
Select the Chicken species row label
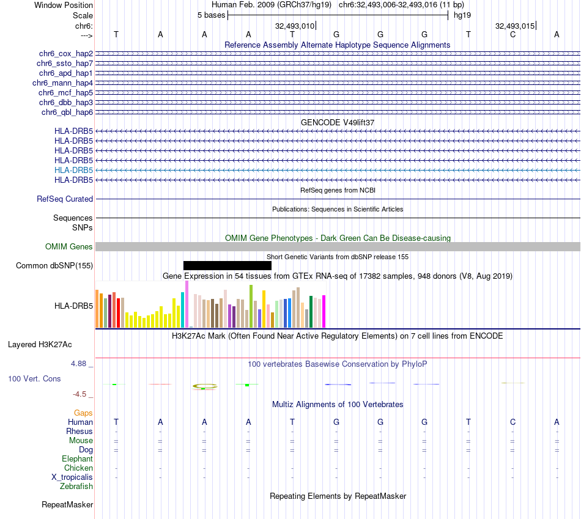pos(78,468)
